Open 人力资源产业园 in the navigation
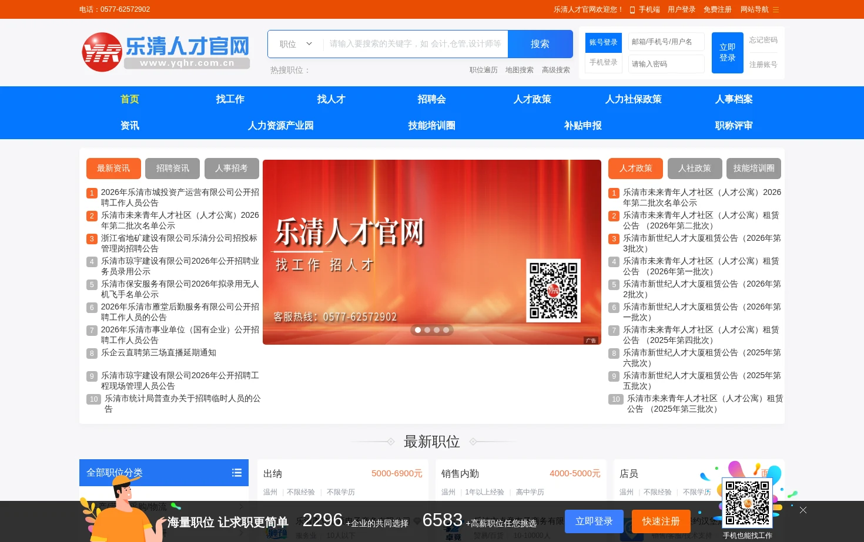Screen dimensions: 864x542 pyautogui.click(x=281, y=126)
